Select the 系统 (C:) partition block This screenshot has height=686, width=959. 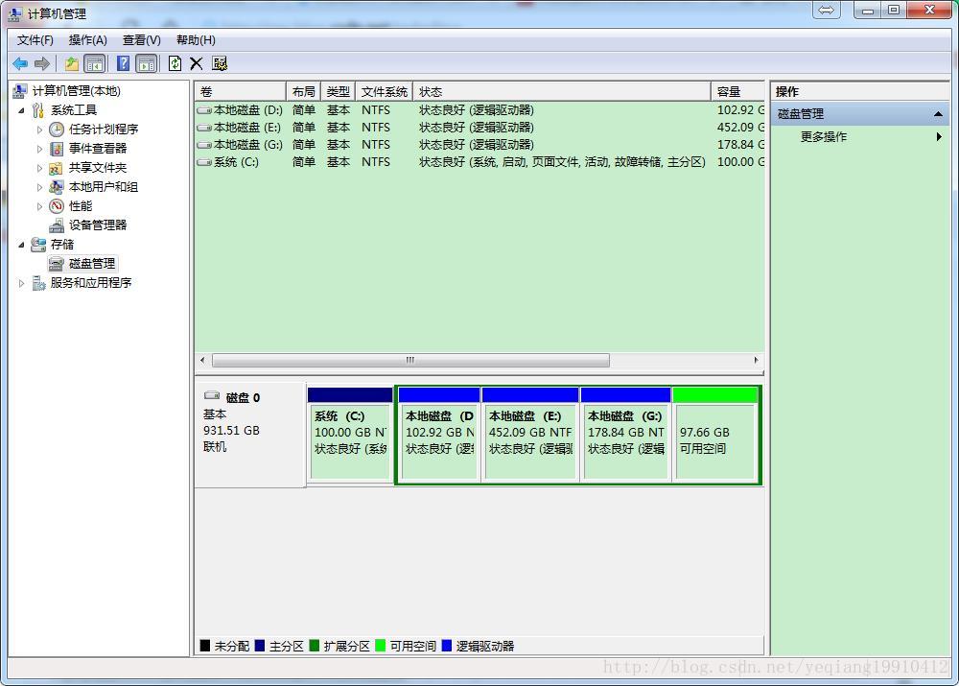350,435
